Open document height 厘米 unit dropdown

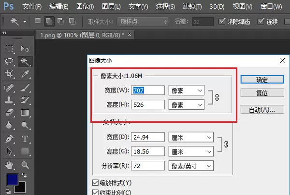pos(191,152)
